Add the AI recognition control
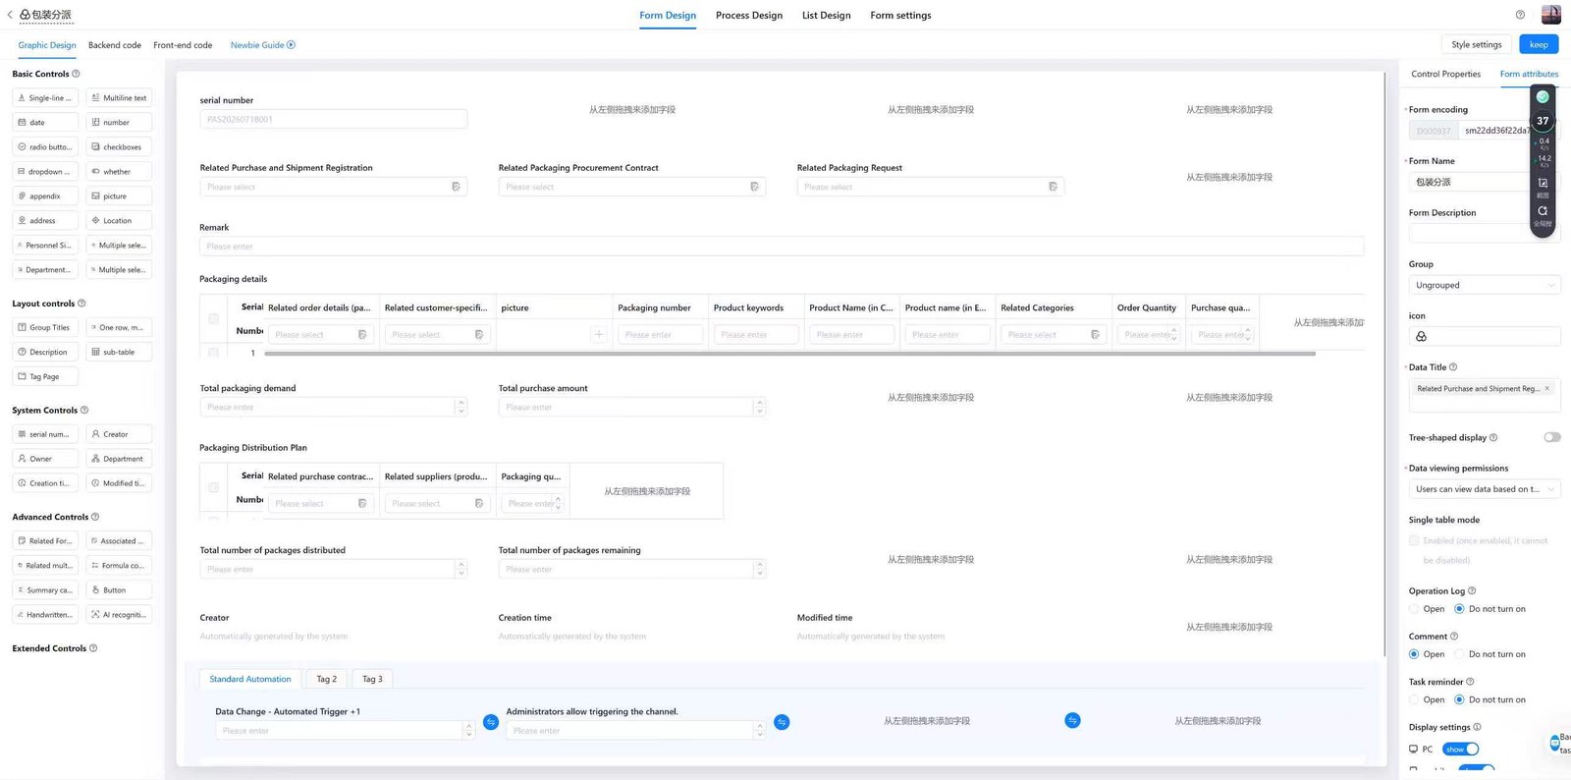 pyautogui.click(x=119, y=615)
